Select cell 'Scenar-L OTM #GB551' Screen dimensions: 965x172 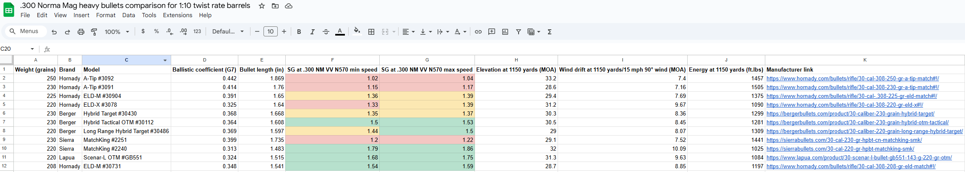(126, 157)
